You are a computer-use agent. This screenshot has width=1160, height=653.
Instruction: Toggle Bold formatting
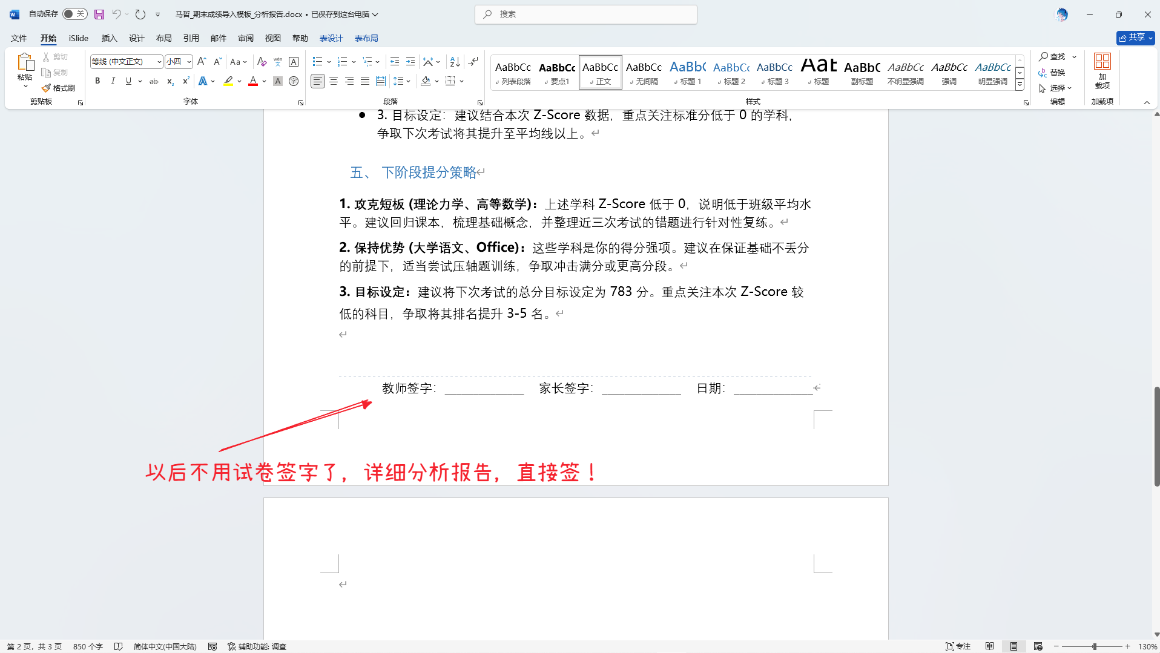pos(97,81)
